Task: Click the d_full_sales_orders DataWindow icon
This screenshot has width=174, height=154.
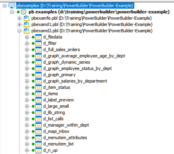Action: point(38,50)
